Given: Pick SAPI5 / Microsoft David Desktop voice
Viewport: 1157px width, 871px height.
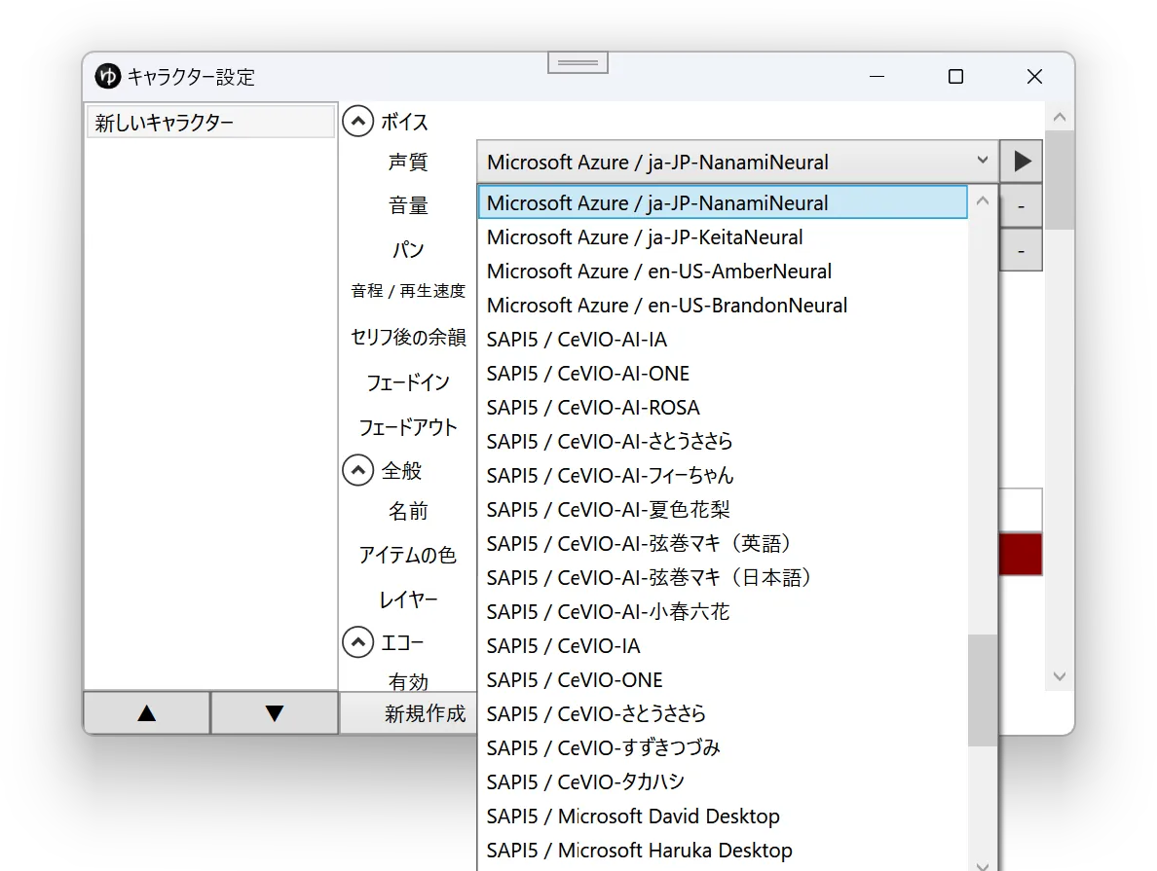Looking at the screenshot, I should click(x=723, y=817).
